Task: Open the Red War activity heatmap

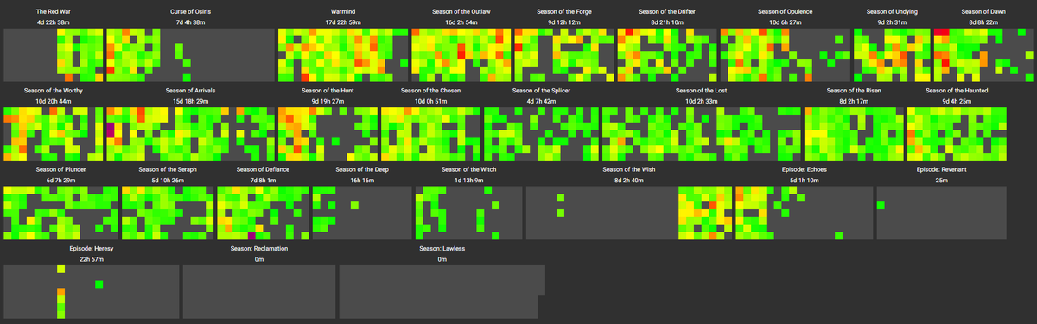Action: 54,55
